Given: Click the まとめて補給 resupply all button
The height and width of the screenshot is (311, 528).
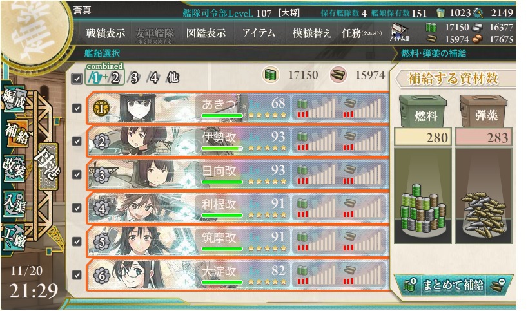Looking at the screenshot, I should tap(453, 285).
